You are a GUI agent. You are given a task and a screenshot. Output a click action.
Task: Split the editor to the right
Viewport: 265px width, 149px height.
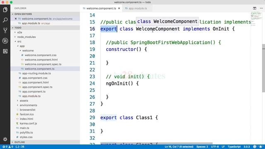255,8
